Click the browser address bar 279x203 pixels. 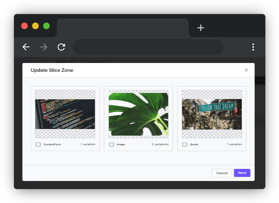pyautogui.click(x=148, y=47)
